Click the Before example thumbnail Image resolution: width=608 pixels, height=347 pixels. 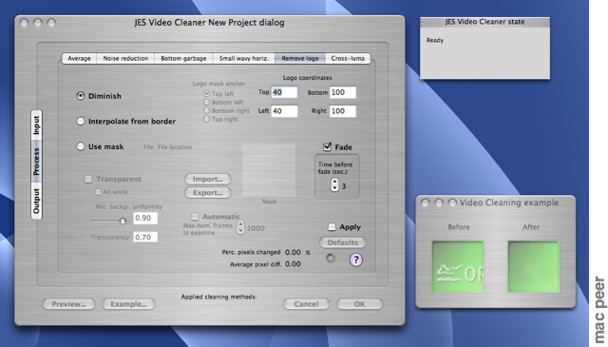coord(458,267)
